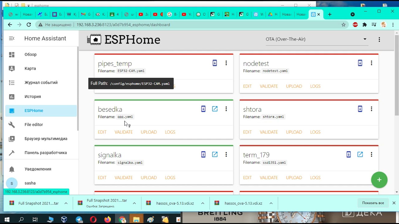Reload the page in the browser
This screenshot has height=224, width=399.
coord(29,25)
